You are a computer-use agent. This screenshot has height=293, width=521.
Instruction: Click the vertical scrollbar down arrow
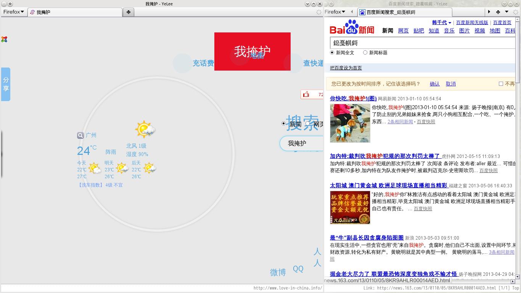coord(518,276)
